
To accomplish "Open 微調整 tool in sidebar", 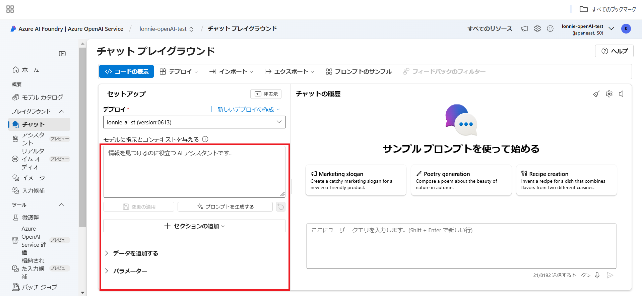I will point(26,218).
